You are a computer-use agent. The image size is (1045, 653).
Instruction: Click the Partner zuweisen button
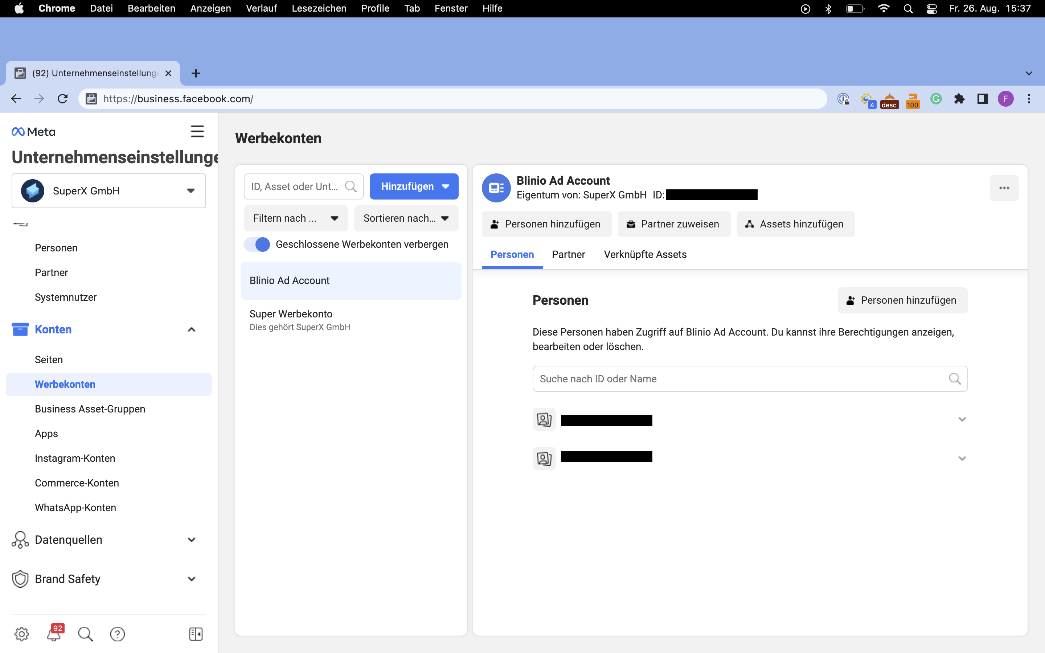coord(674,224)
